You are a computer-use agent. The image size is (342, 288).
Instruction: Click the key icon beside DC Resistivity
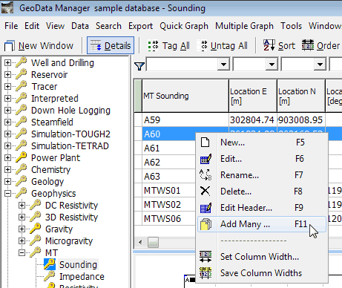point(36,205)
